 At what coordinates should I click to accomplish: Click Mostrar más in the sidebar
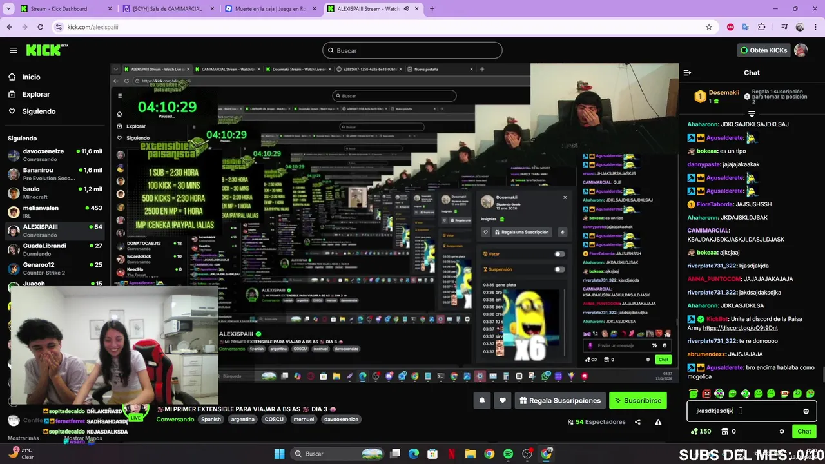coord(22,438)
